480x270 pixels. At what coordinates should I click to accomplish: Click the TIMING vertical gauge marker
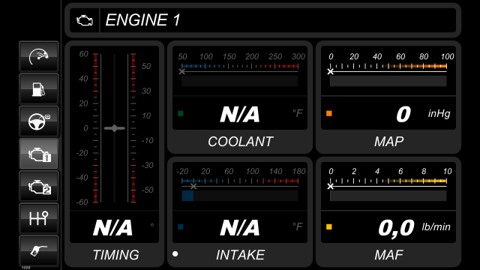point(115,128)
